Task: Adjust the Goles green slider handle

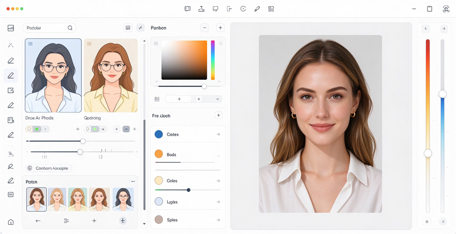Action: (189, 190)
